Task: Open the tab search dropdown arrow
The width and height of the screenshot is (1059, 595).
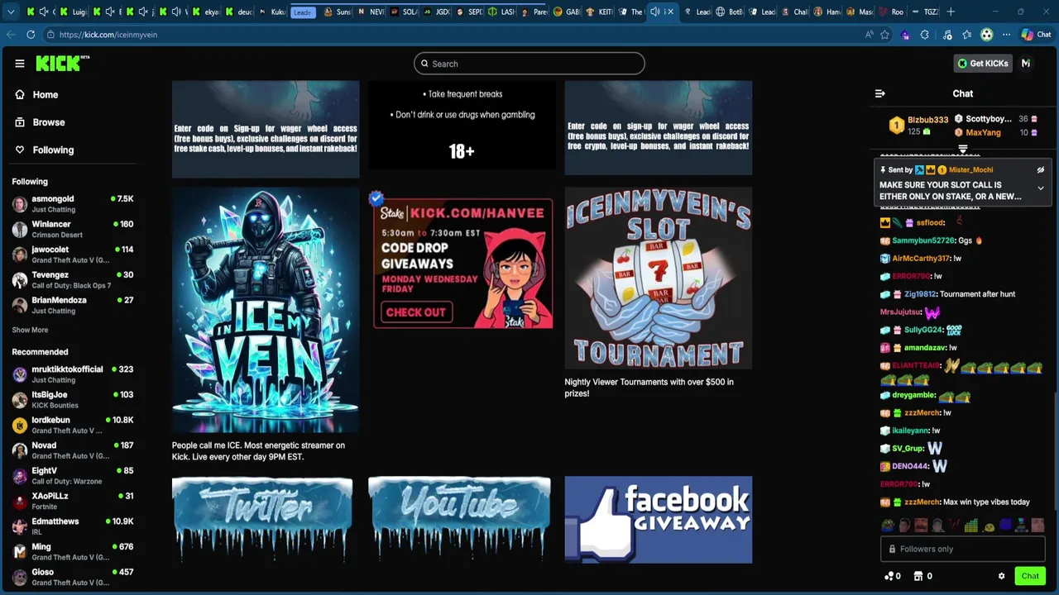Action: coord(11,12)
